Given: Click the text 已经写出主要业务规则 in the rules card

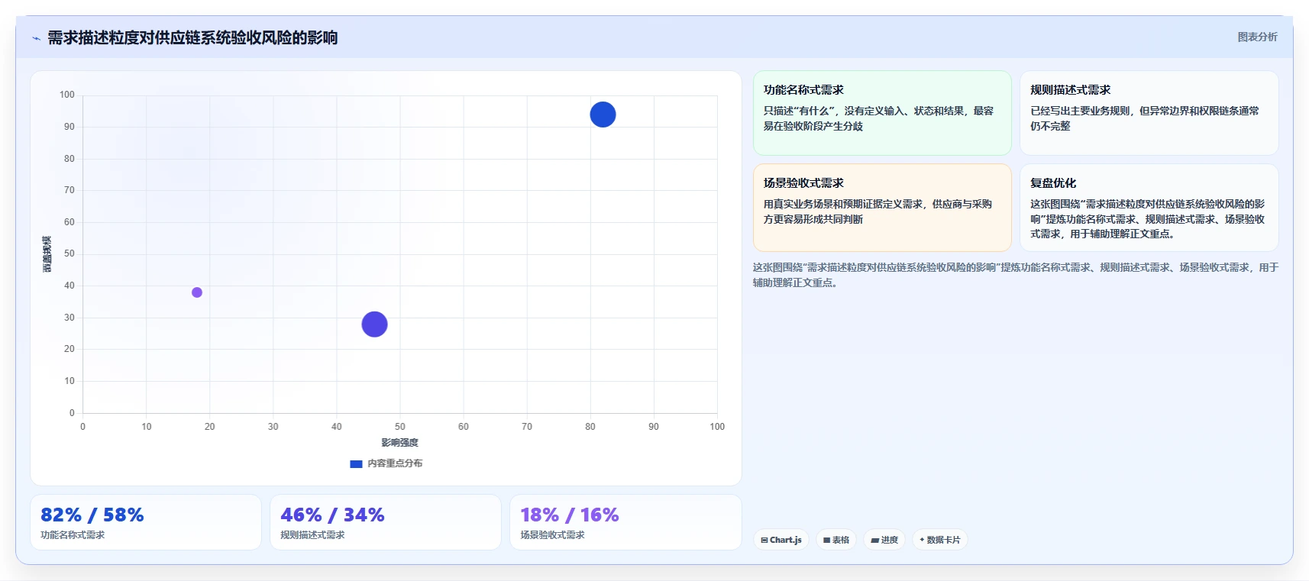Looking at the screenshot, I should coord(1080,111).
